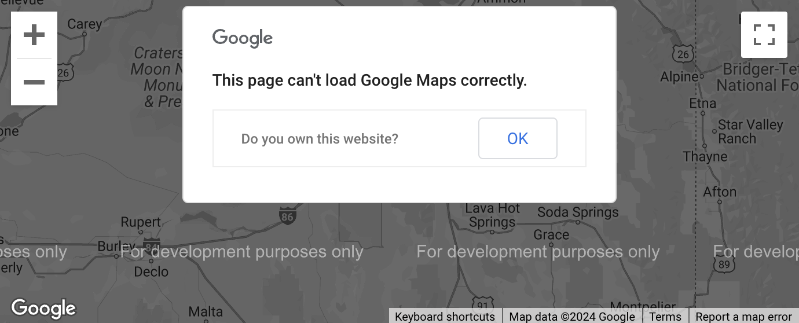
Task: Zoom out with the minus icon
Action: tap(34, 82)
